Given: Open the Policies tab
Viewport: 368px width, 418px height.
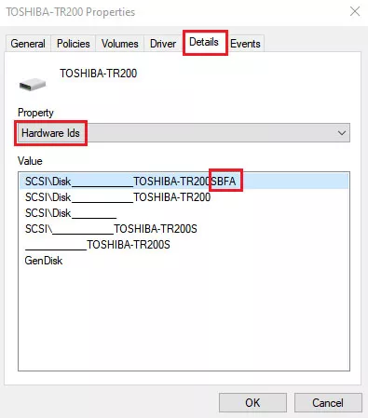Looking at the screenshot, I should point(74,44).
